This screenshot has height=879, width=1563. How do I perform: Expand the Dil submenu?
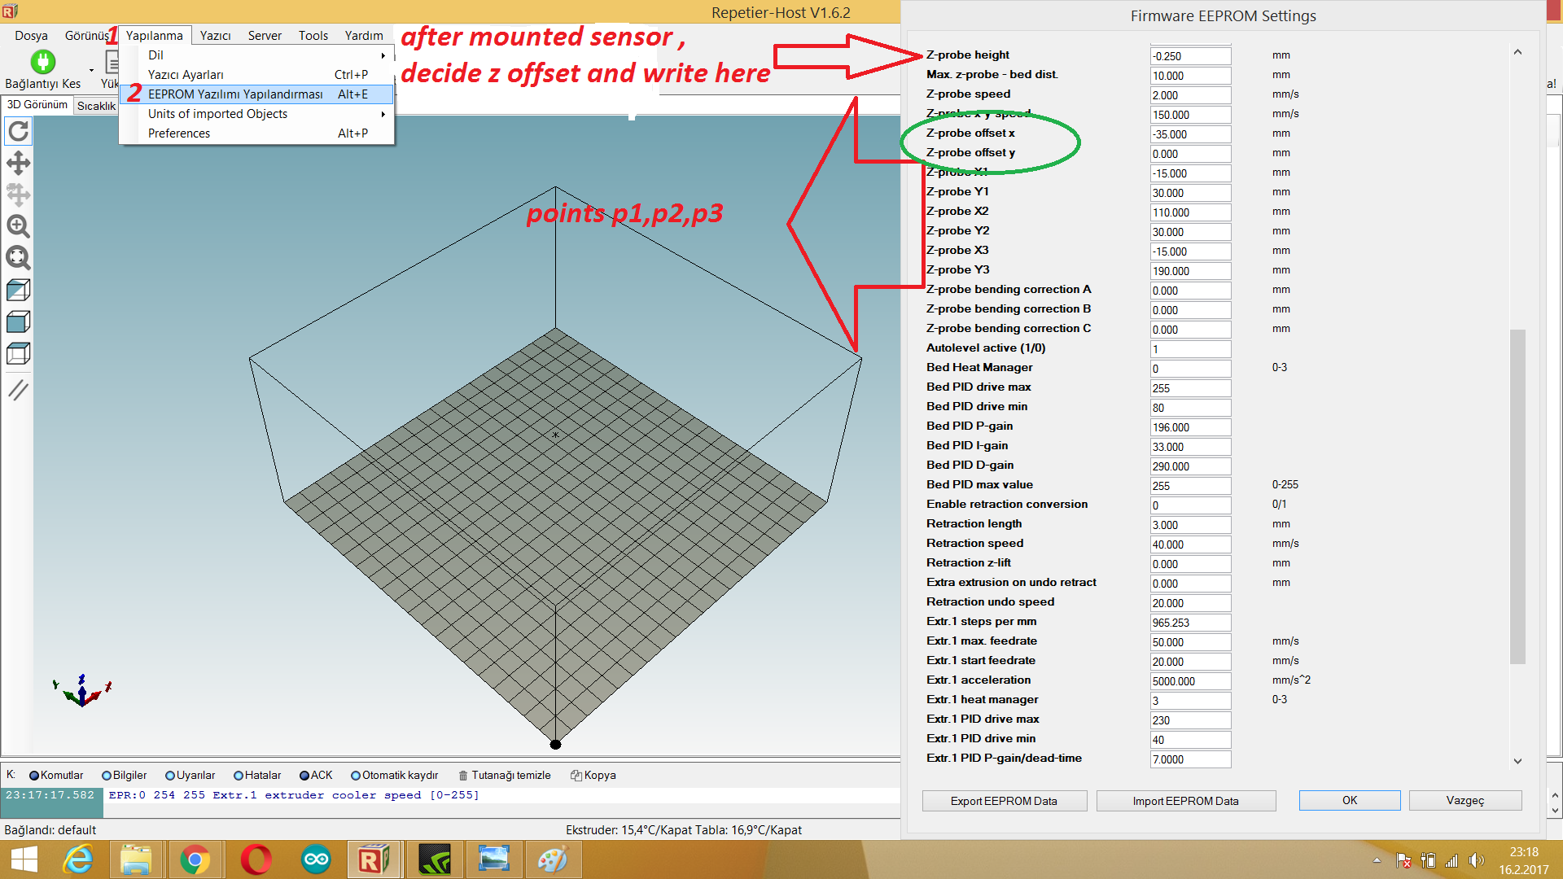(257, 55)
